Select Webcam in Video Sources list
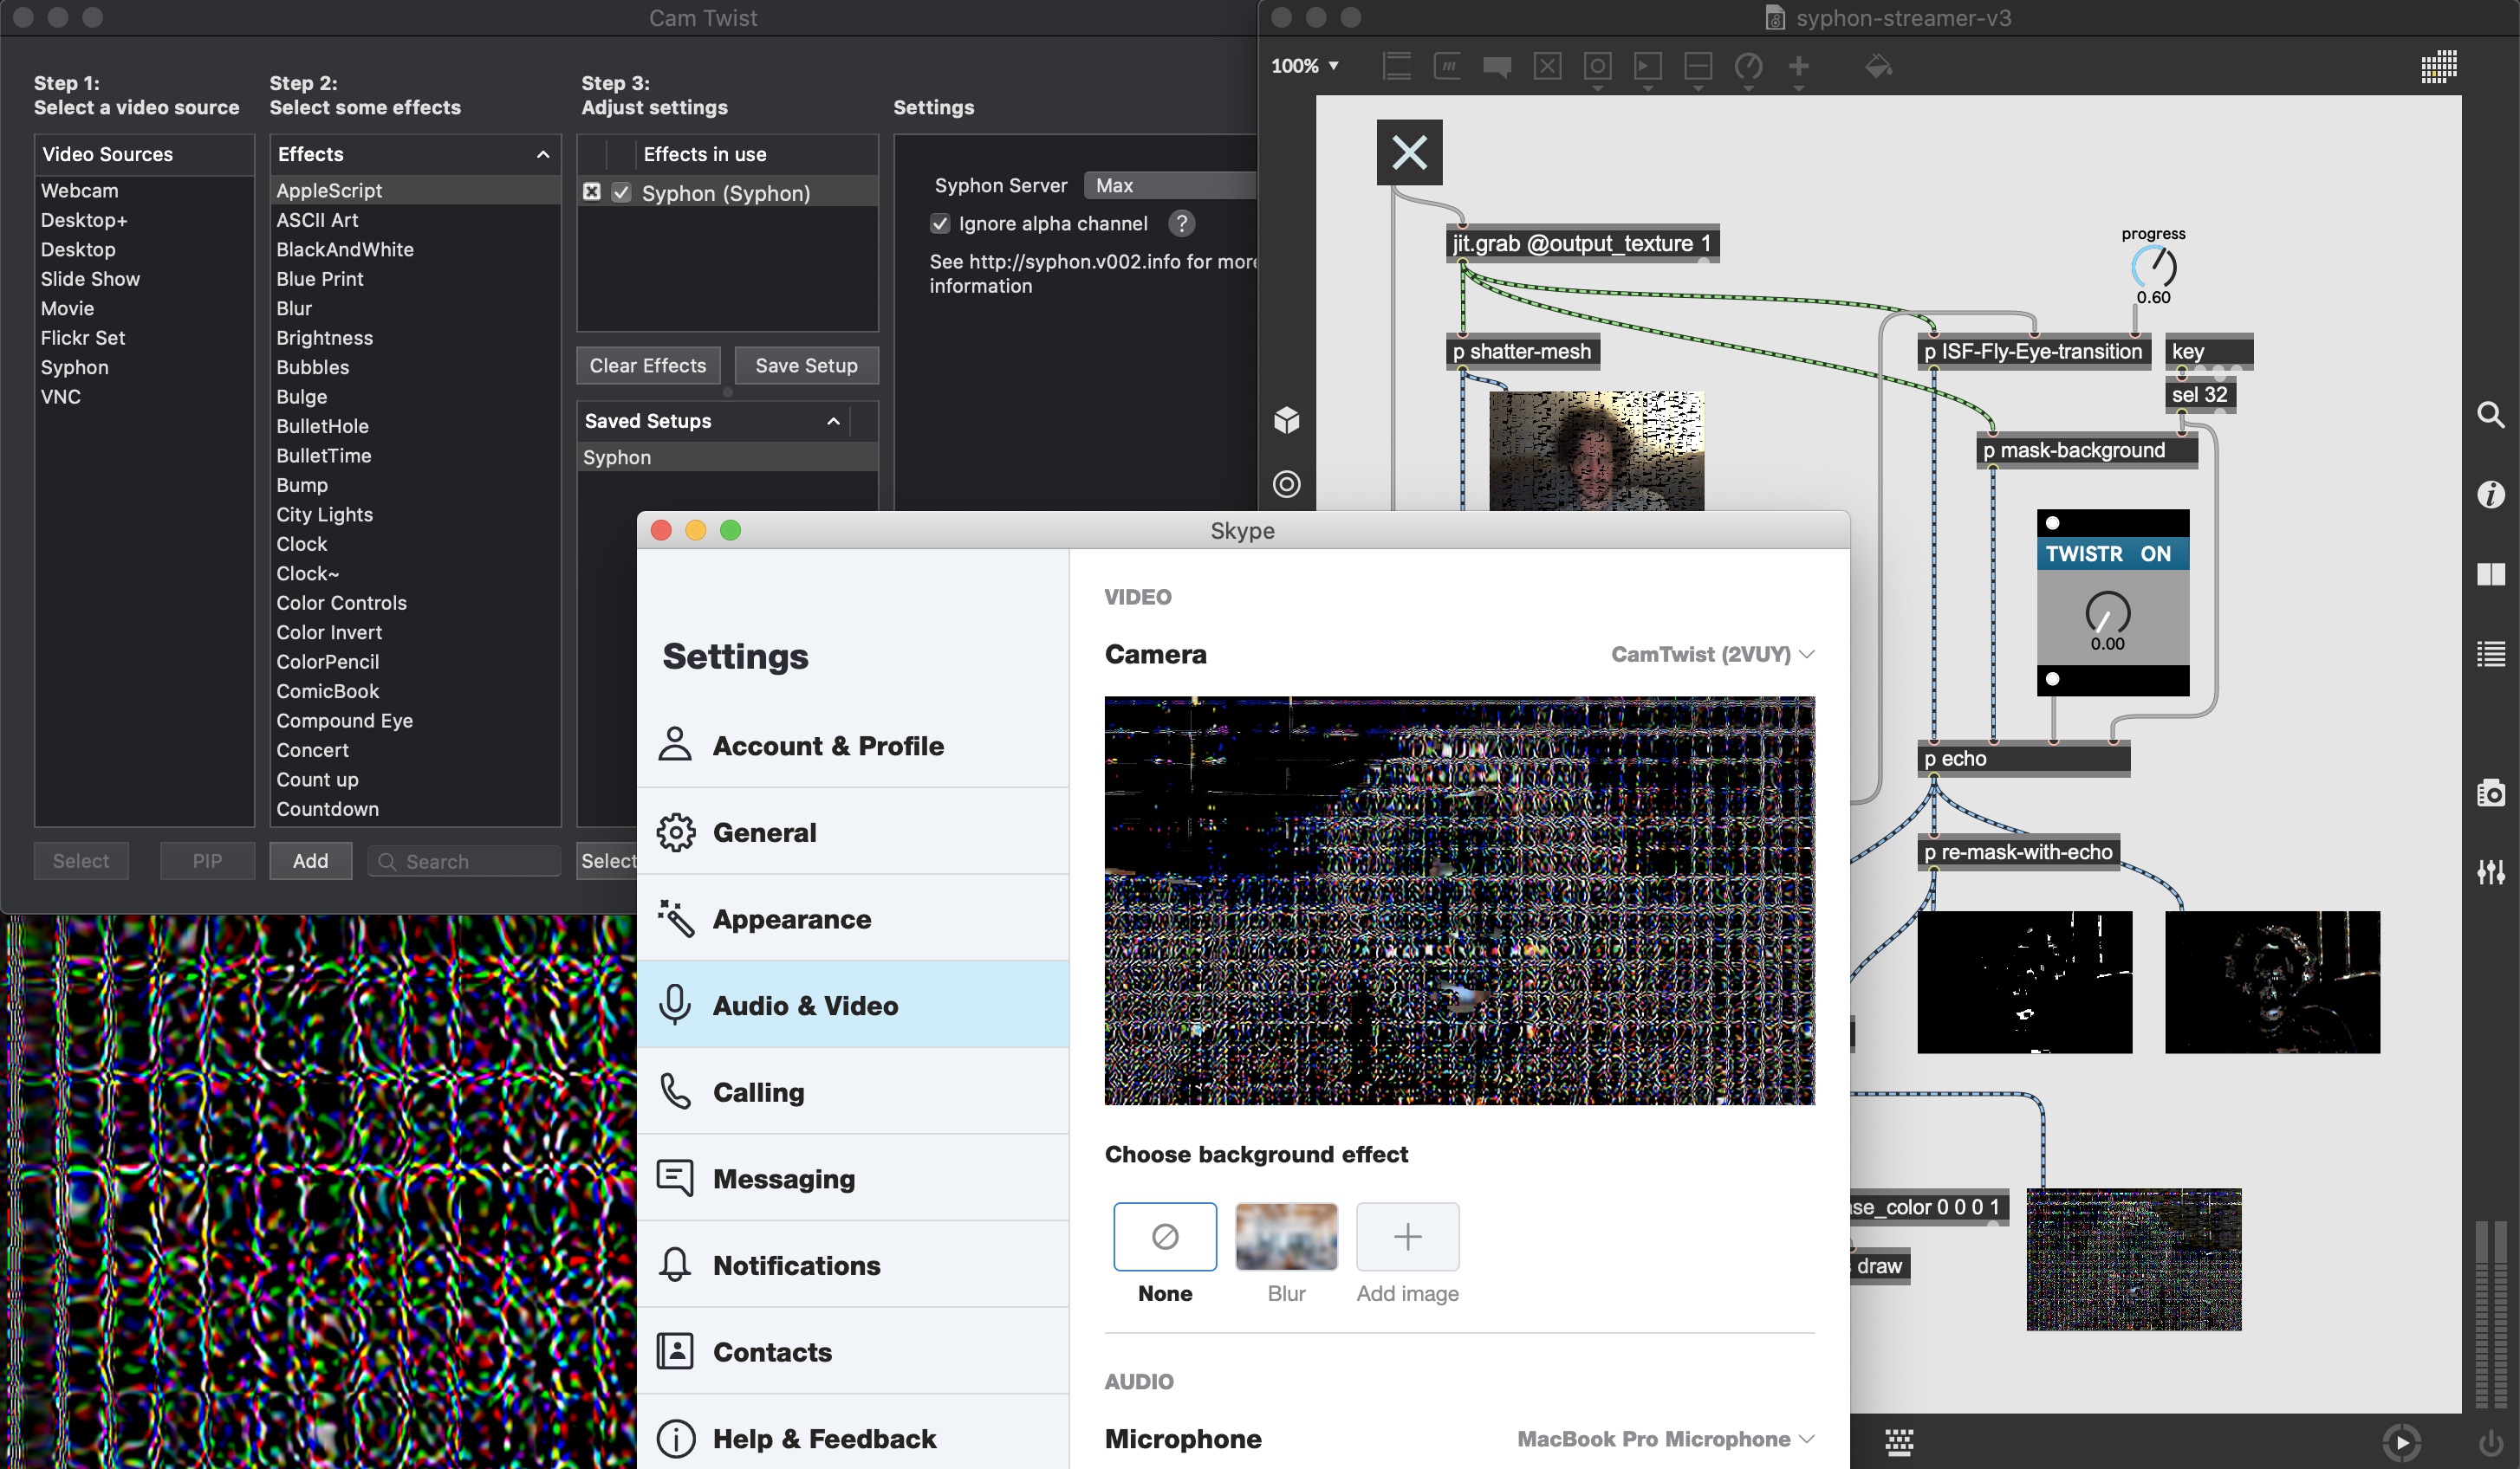Image resolution: width=2520 pixels, height=1469 pixels. click(x=145, y=191)
